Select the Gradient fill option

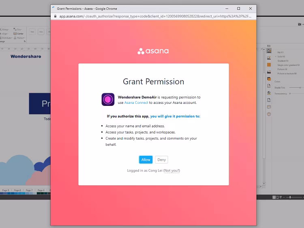point(283,61)
